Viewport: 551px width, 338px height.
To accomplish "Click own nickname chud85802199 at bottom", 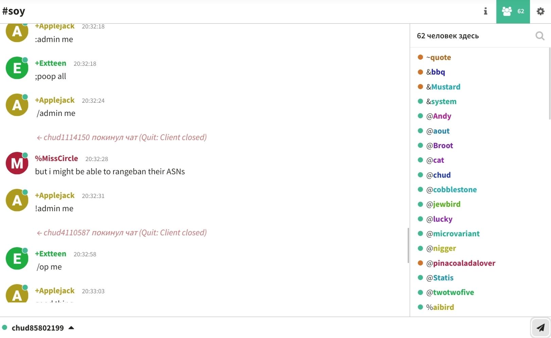I will coord(38,328).
